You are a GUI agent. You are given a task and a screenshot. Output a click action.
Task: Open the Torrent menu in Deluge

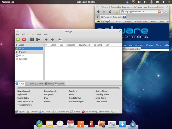click(31, 35)
